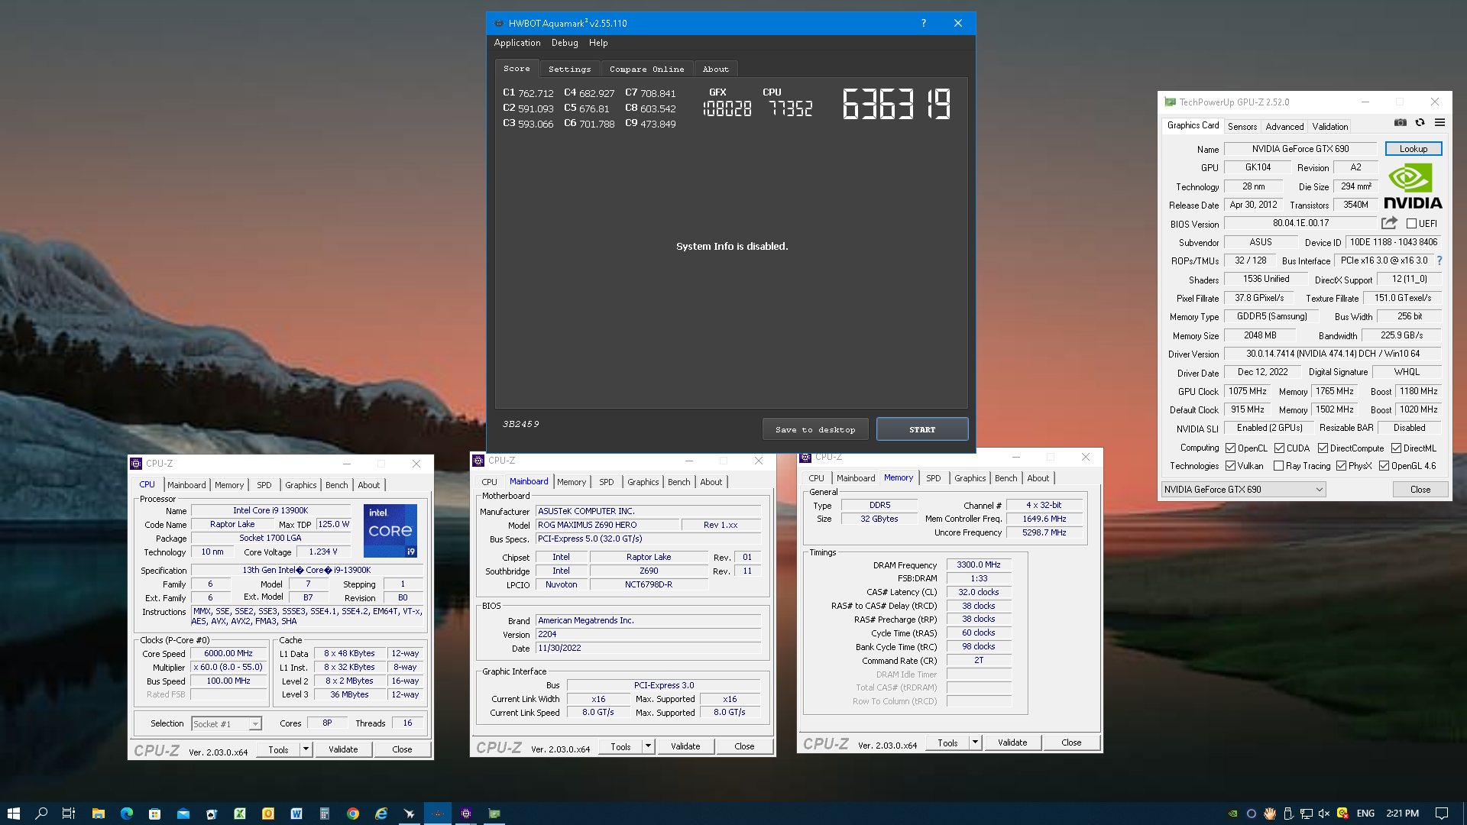Click Save to desktop

click(814, 429)
